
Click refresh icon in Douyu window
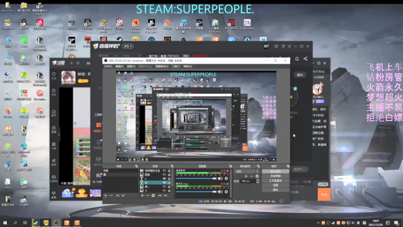point(78,63)
